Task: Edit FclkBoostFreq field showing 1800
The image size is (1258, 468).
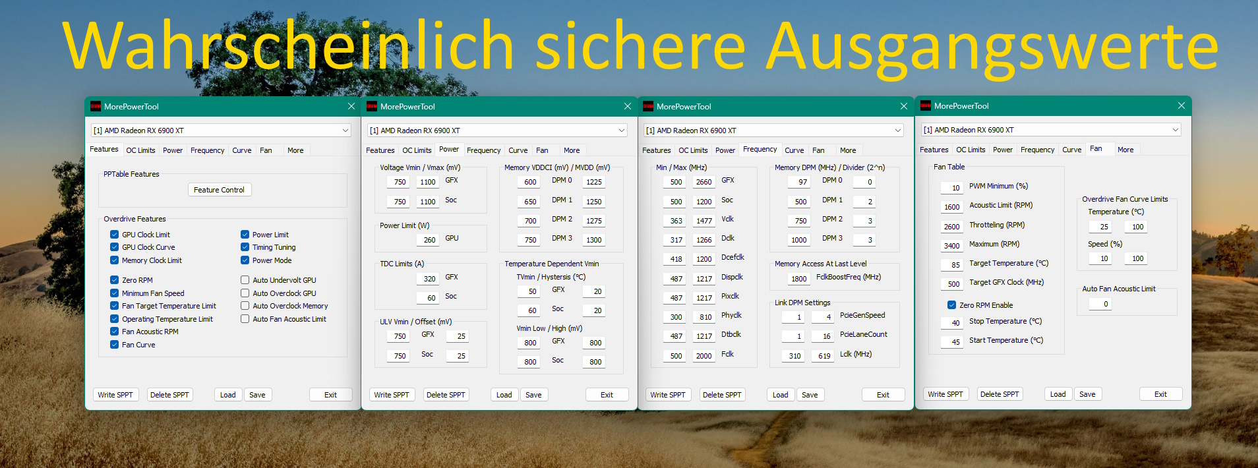Action: [x=798, y=279]
